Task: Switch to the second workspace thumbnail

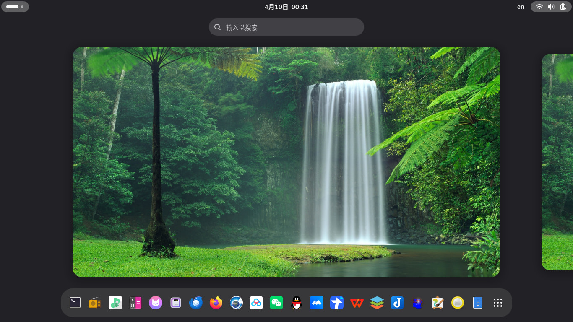Action: (x=557, y=162)
